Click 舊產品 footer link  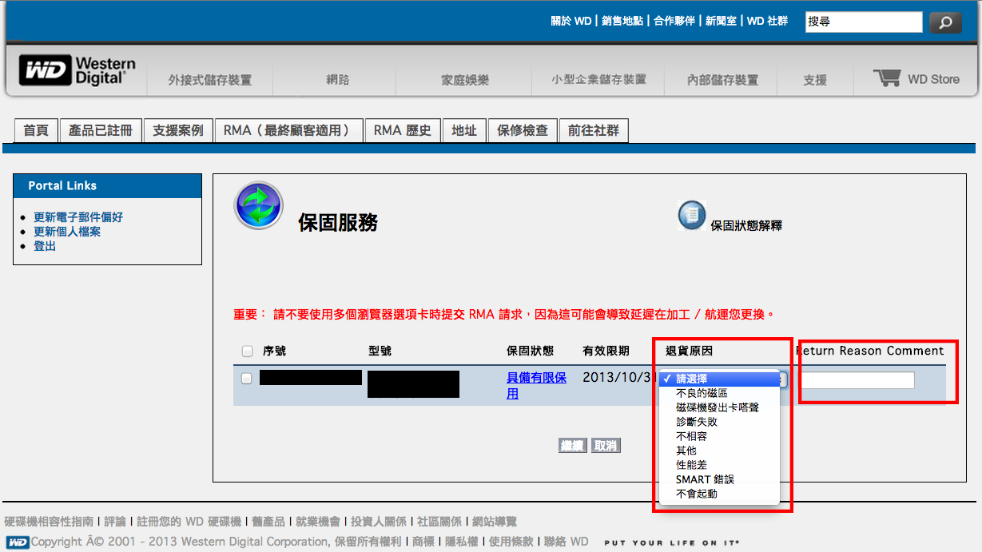pos(268,521)
